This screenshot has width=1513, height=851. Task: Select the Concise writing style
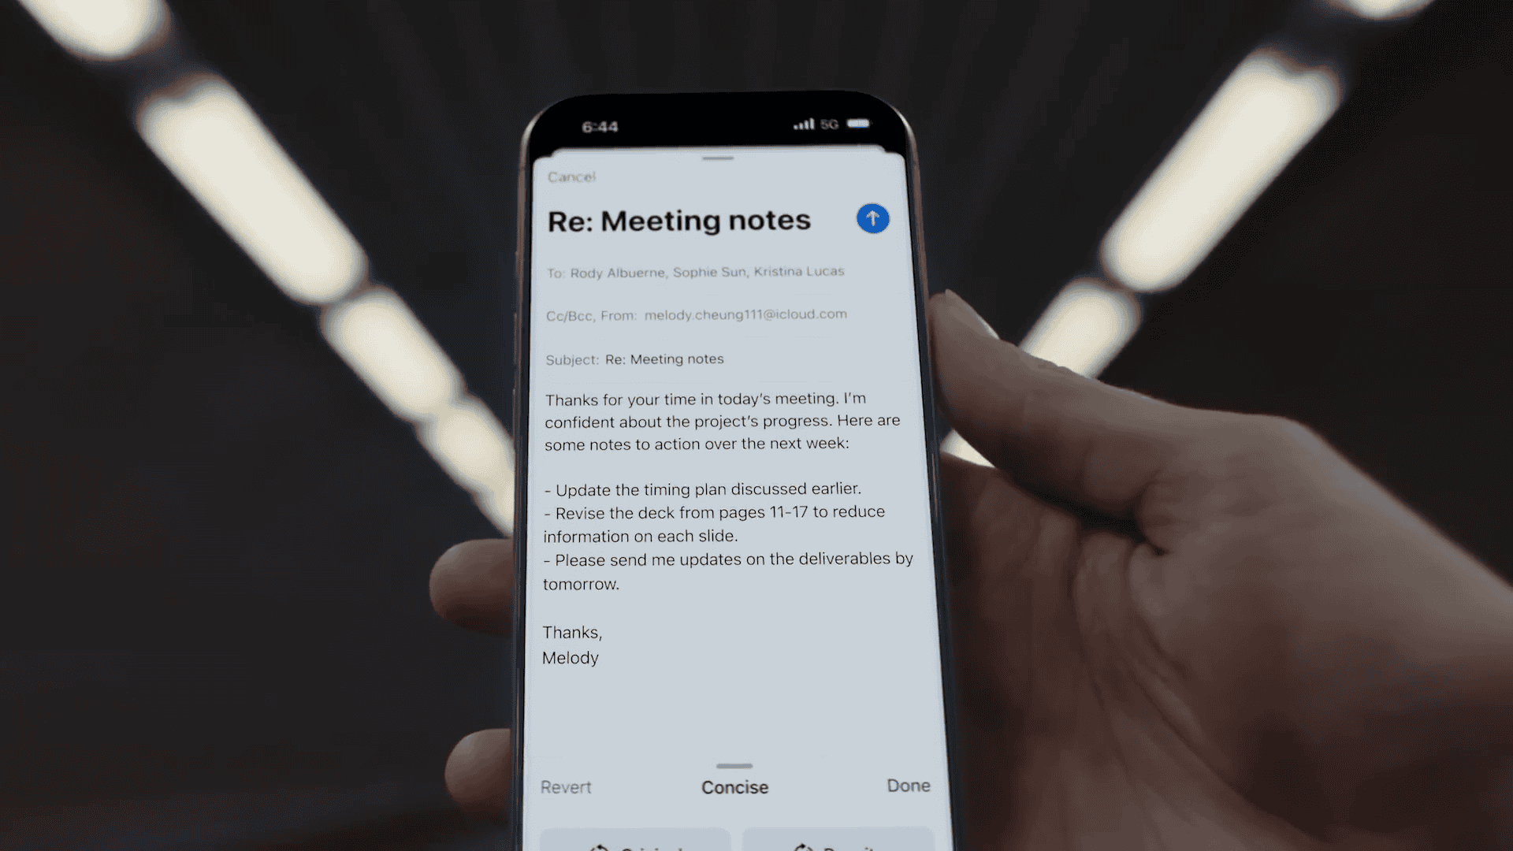734,786
